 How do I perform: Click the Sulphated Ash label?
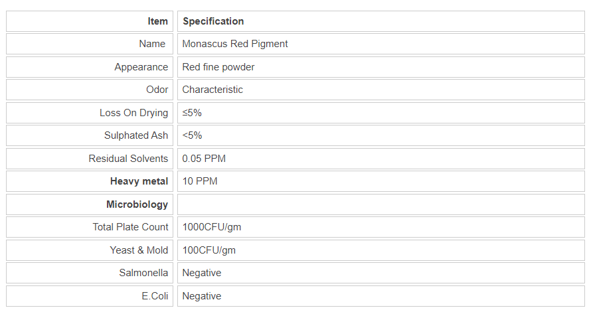(x=136, y=135)
